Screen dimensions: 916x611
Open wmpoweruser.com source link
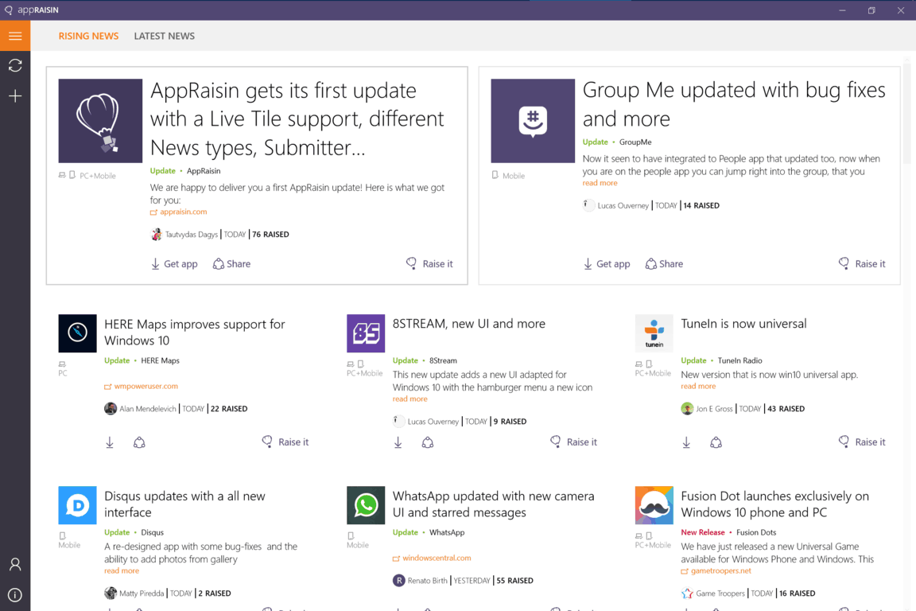click(x=142, y=386)
